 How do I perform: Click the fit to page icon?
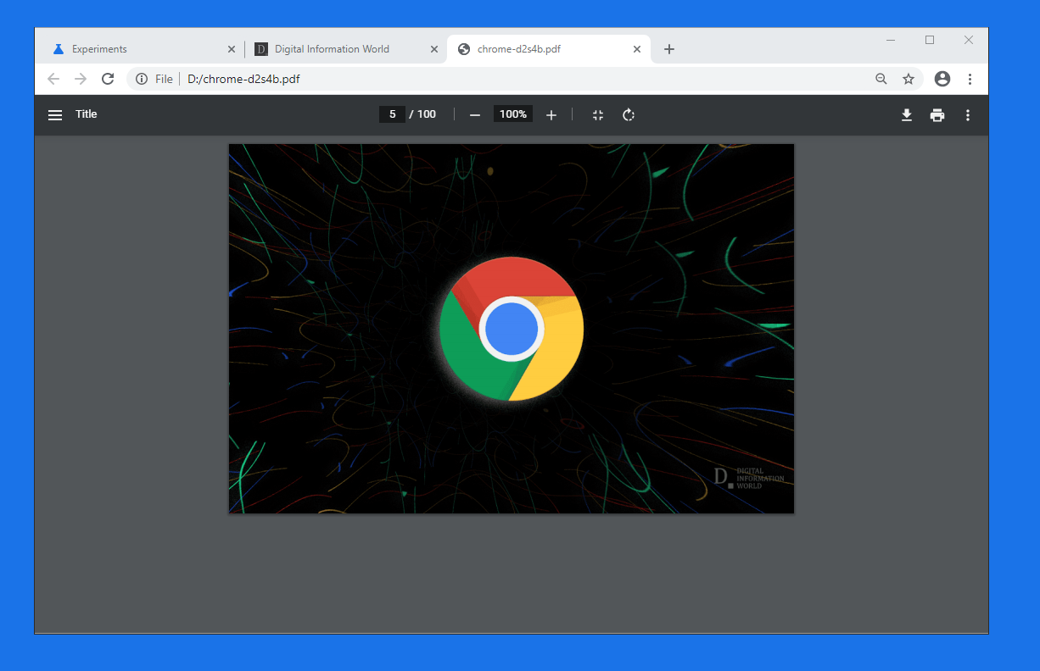[x=598, y=115]
